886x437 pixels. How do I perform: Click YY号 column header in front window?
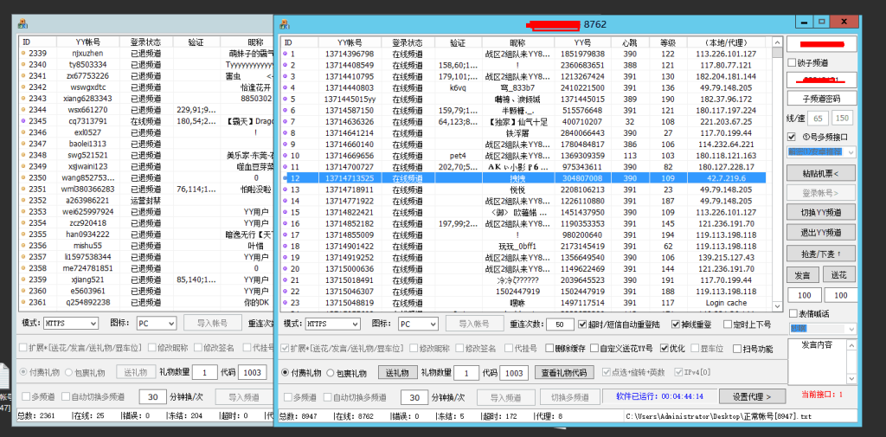pos(582,42)
